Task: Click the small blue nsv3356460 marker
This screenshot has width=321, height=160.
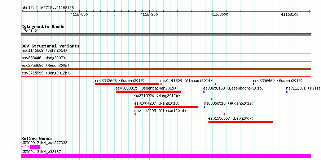Action: (254, 84)
